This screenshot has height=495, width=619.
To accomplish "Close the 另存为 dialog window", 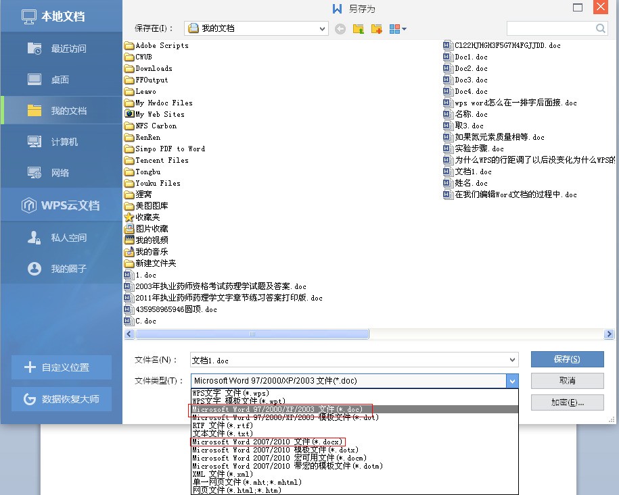I will click(601, 7).
